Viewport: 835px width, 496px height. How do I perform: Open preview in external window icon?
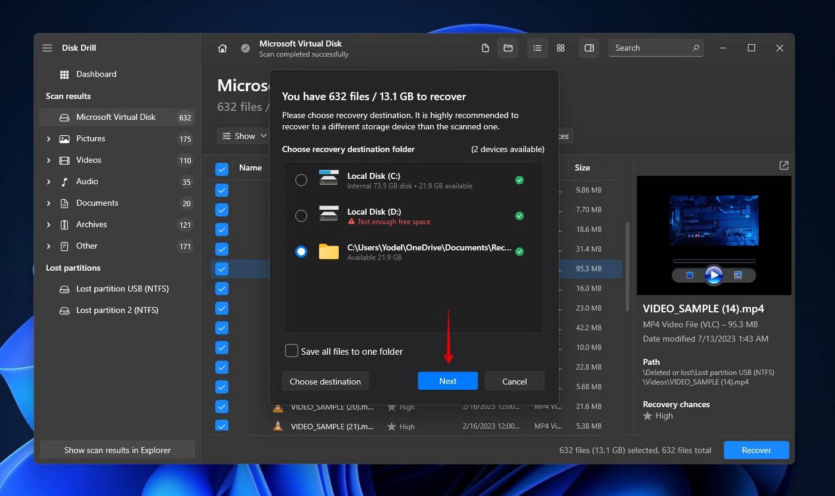(784, 165)
